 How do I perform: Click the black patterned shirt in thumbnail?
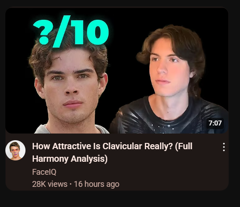pyautogui.click(x=168, y=120)
